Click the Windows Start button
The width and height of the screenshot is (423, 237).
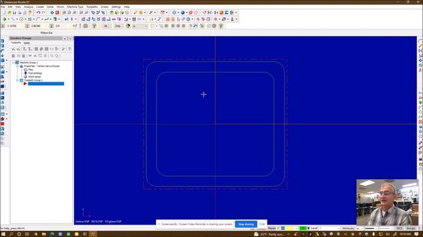pyautogui.click(x=3, y=234)
